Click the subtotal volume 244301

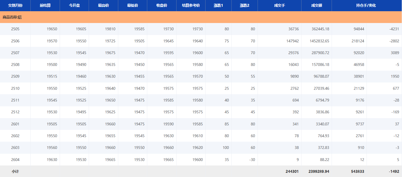pyautogui.click(x=291, y=171)
